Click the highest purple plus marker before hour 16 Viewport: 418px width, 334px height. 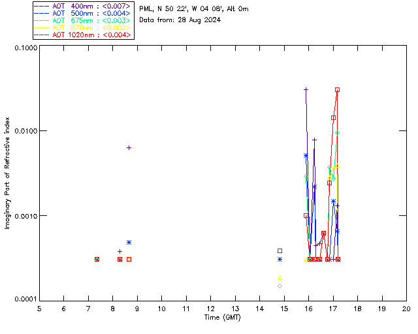click(x=306, y=89)
